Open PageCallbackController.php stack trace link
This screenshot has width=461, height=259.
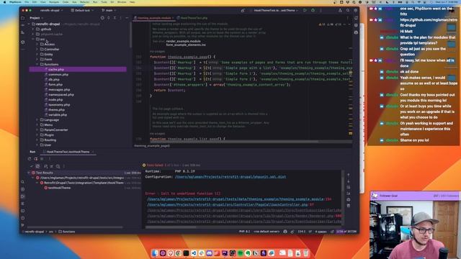(228, 204)
